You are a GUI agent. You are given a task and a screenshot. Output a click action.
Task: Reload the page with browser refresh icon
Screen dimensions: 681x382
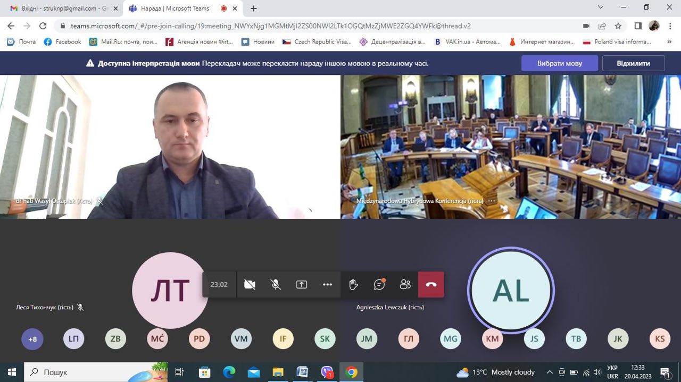tap(43, 26)
